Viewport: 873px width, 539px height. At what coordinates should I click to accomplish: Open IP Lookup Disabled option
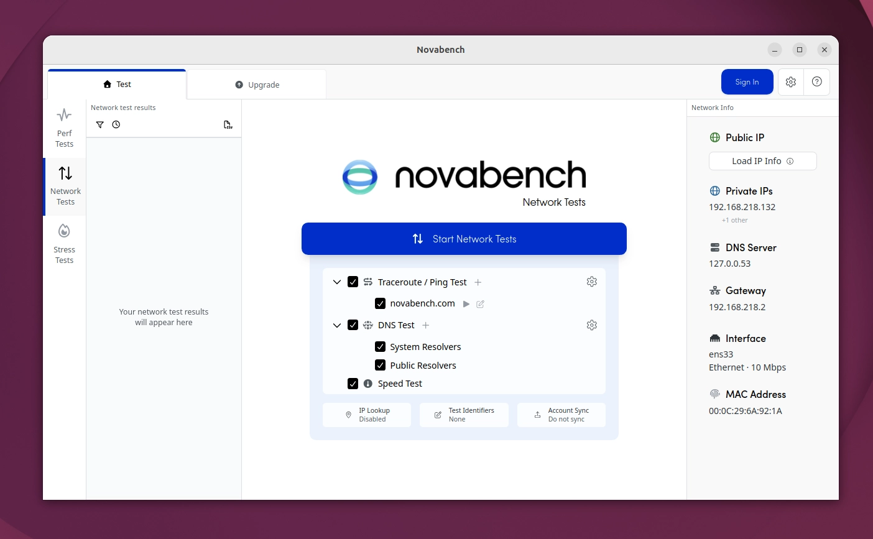point(367,415)
